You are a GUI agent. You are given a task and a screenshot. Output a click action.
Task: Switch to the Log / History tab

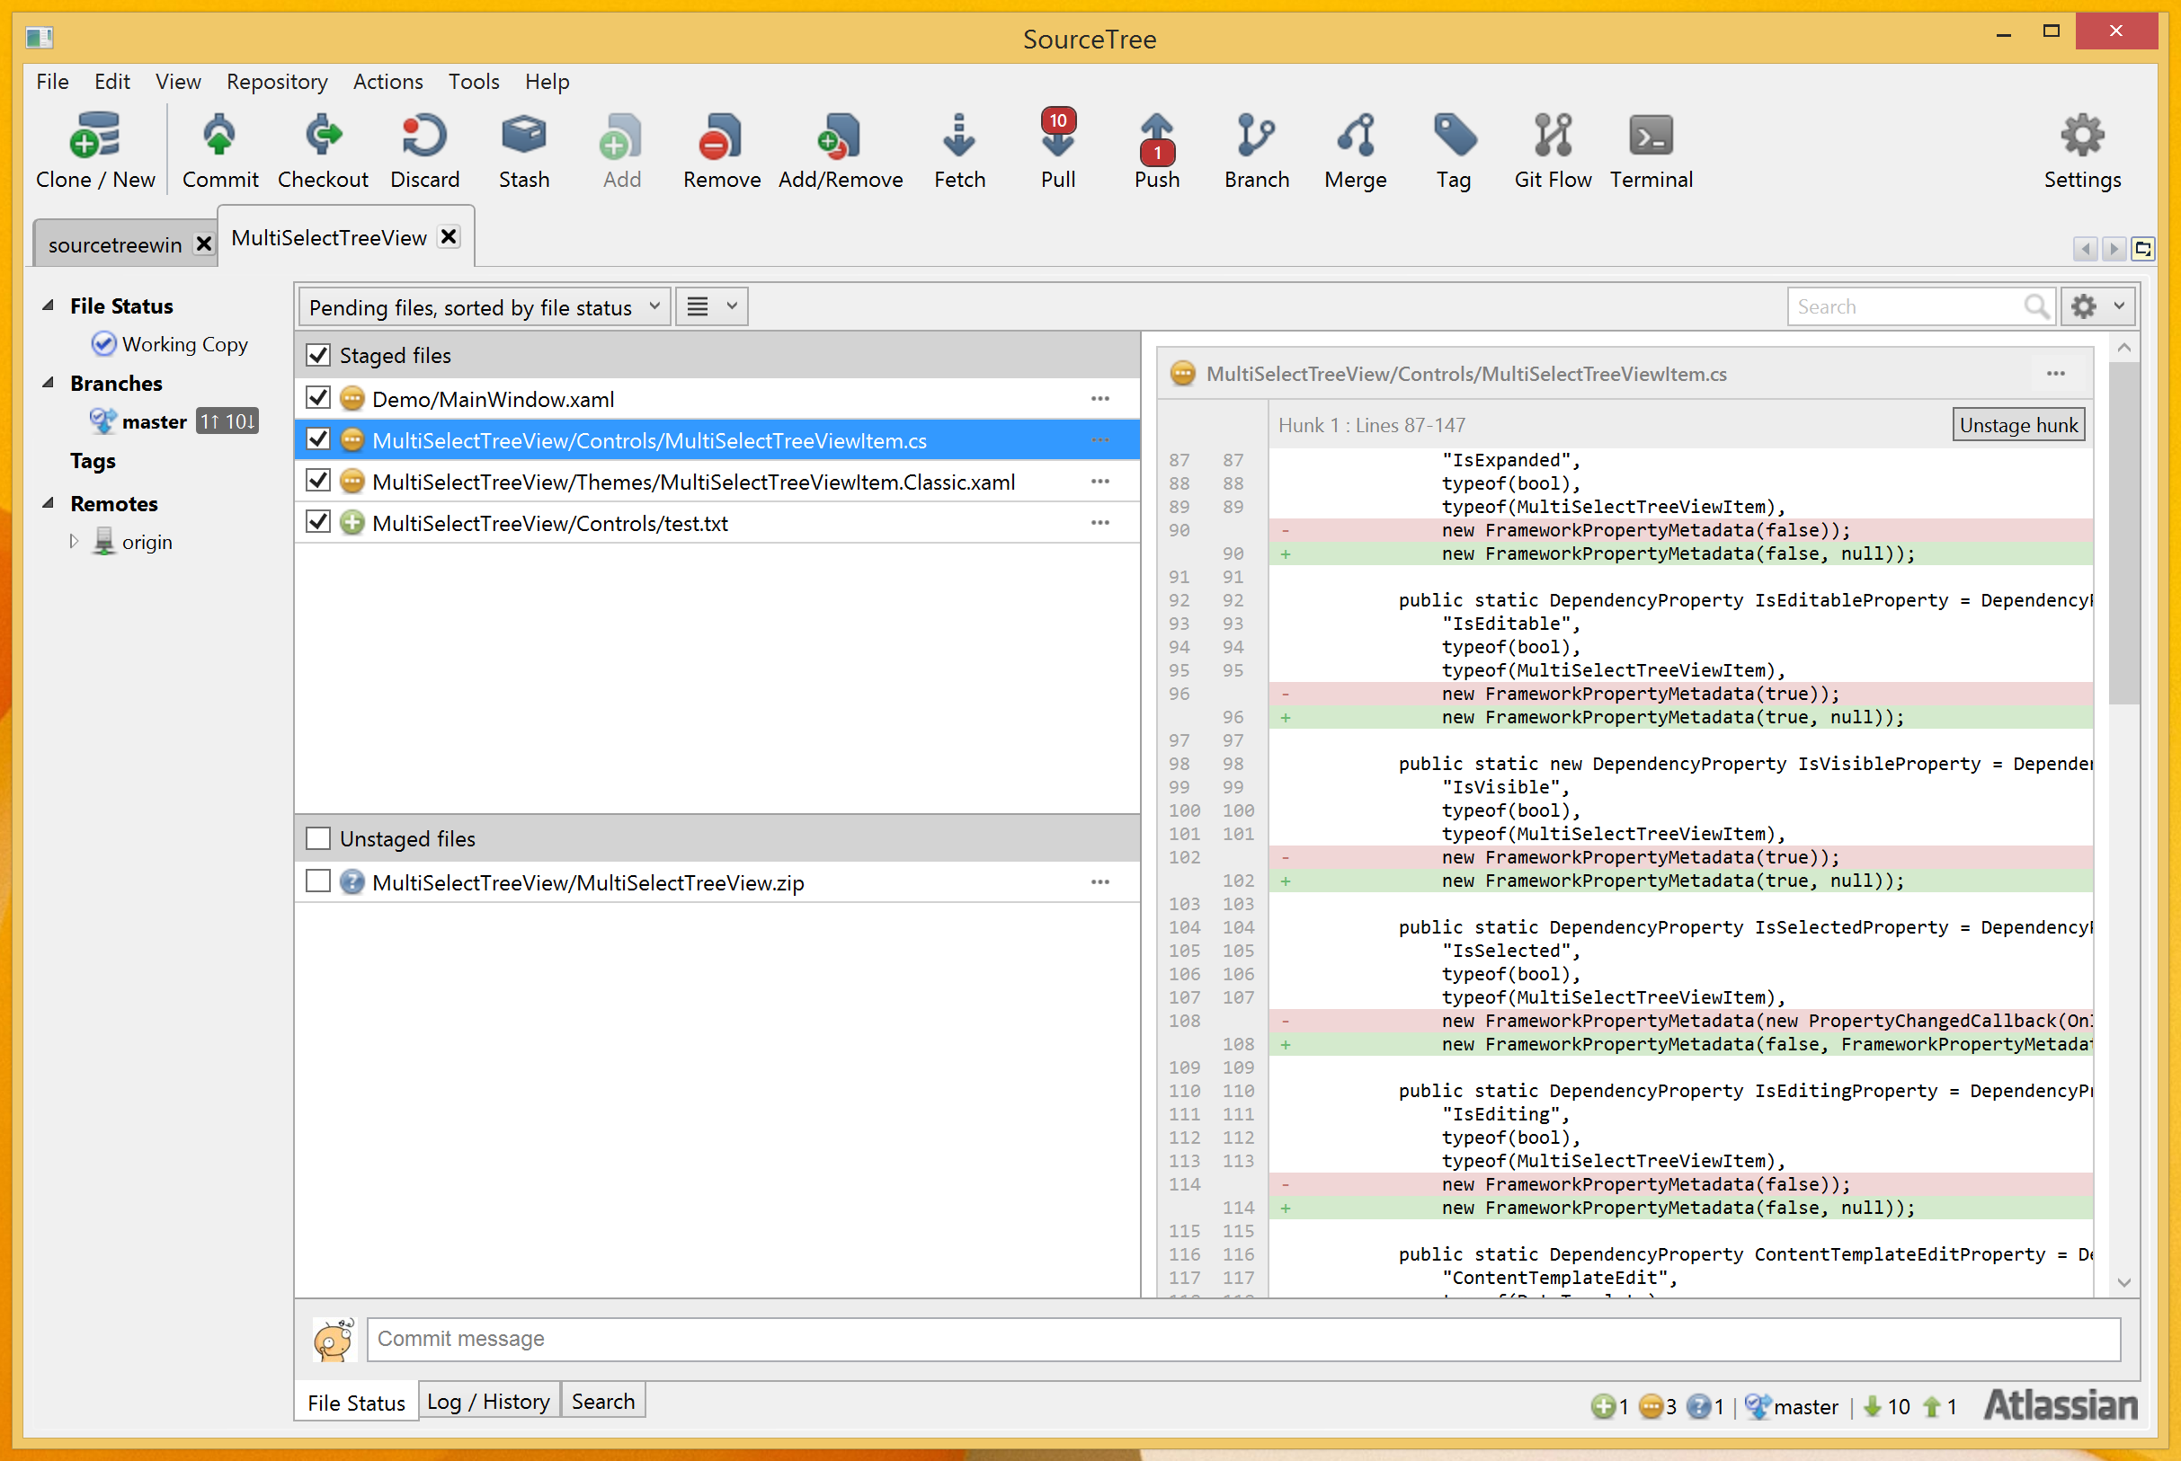pyautogui.click(x=489, y=1399)
